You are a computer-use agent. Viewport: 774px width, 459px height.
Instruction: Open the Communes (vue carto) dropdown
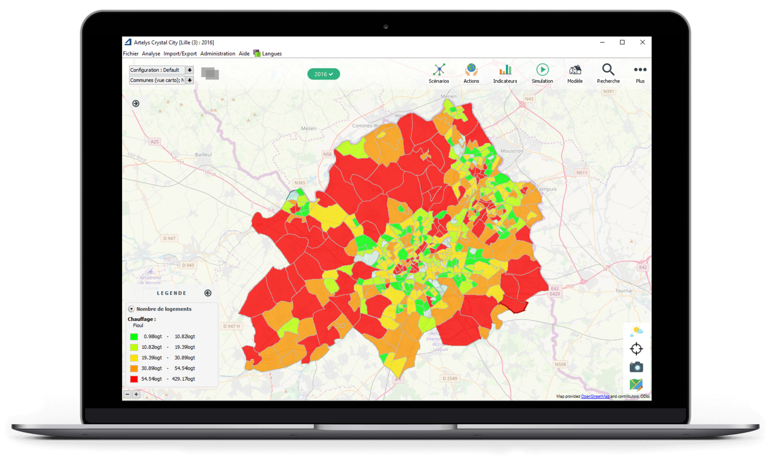coord(157,80)
